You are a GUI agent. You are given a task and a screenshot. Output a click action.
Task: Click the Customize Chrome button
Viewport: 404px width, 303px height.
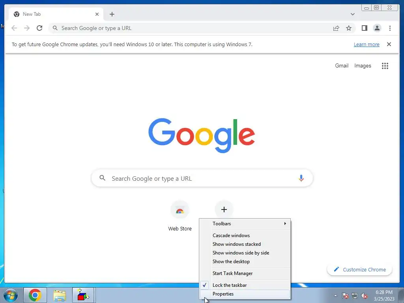(x=359, y=269)
